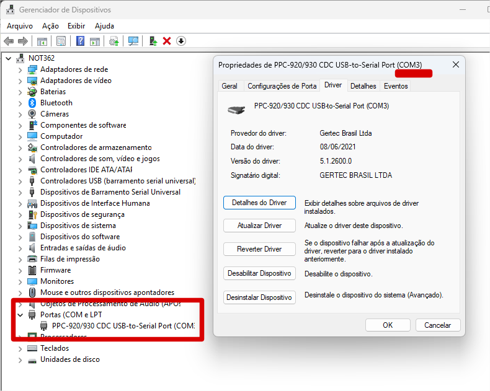
Task: Click the scan for hardware changes icon
Action: click(133, 41)
